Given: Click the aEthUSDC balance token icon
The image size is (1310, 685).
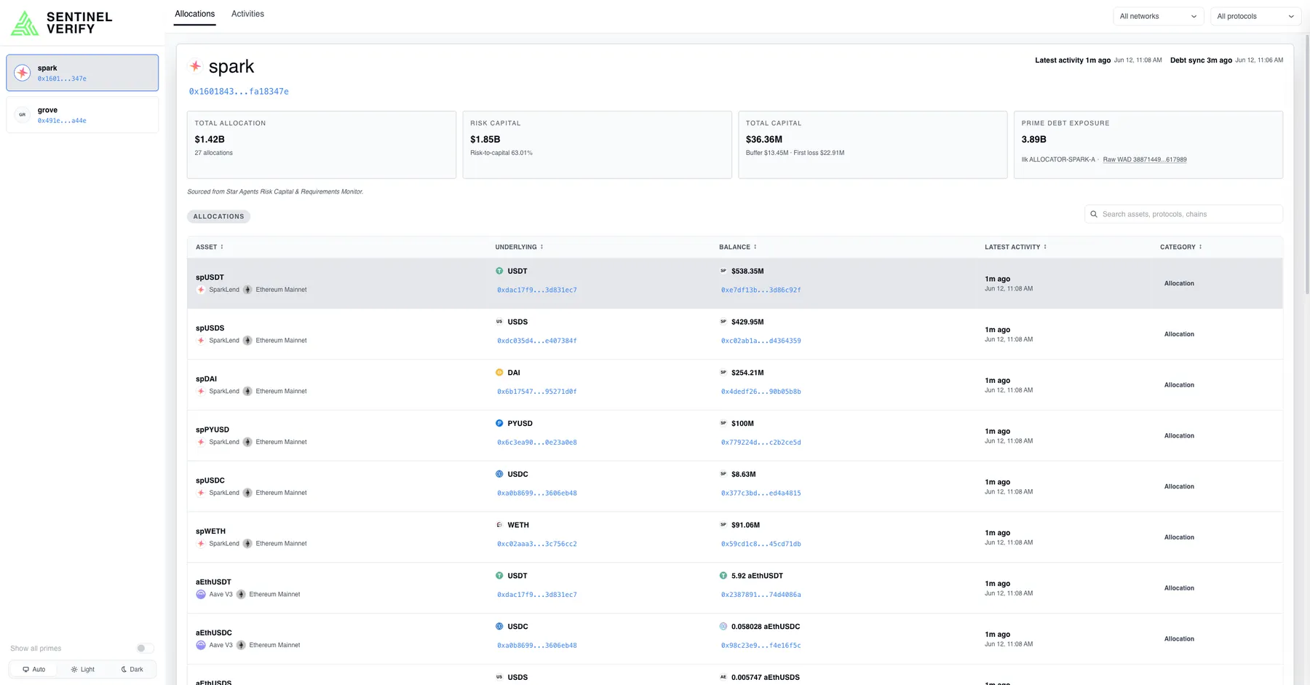Looking at the screenshot, I should point(723,626).
